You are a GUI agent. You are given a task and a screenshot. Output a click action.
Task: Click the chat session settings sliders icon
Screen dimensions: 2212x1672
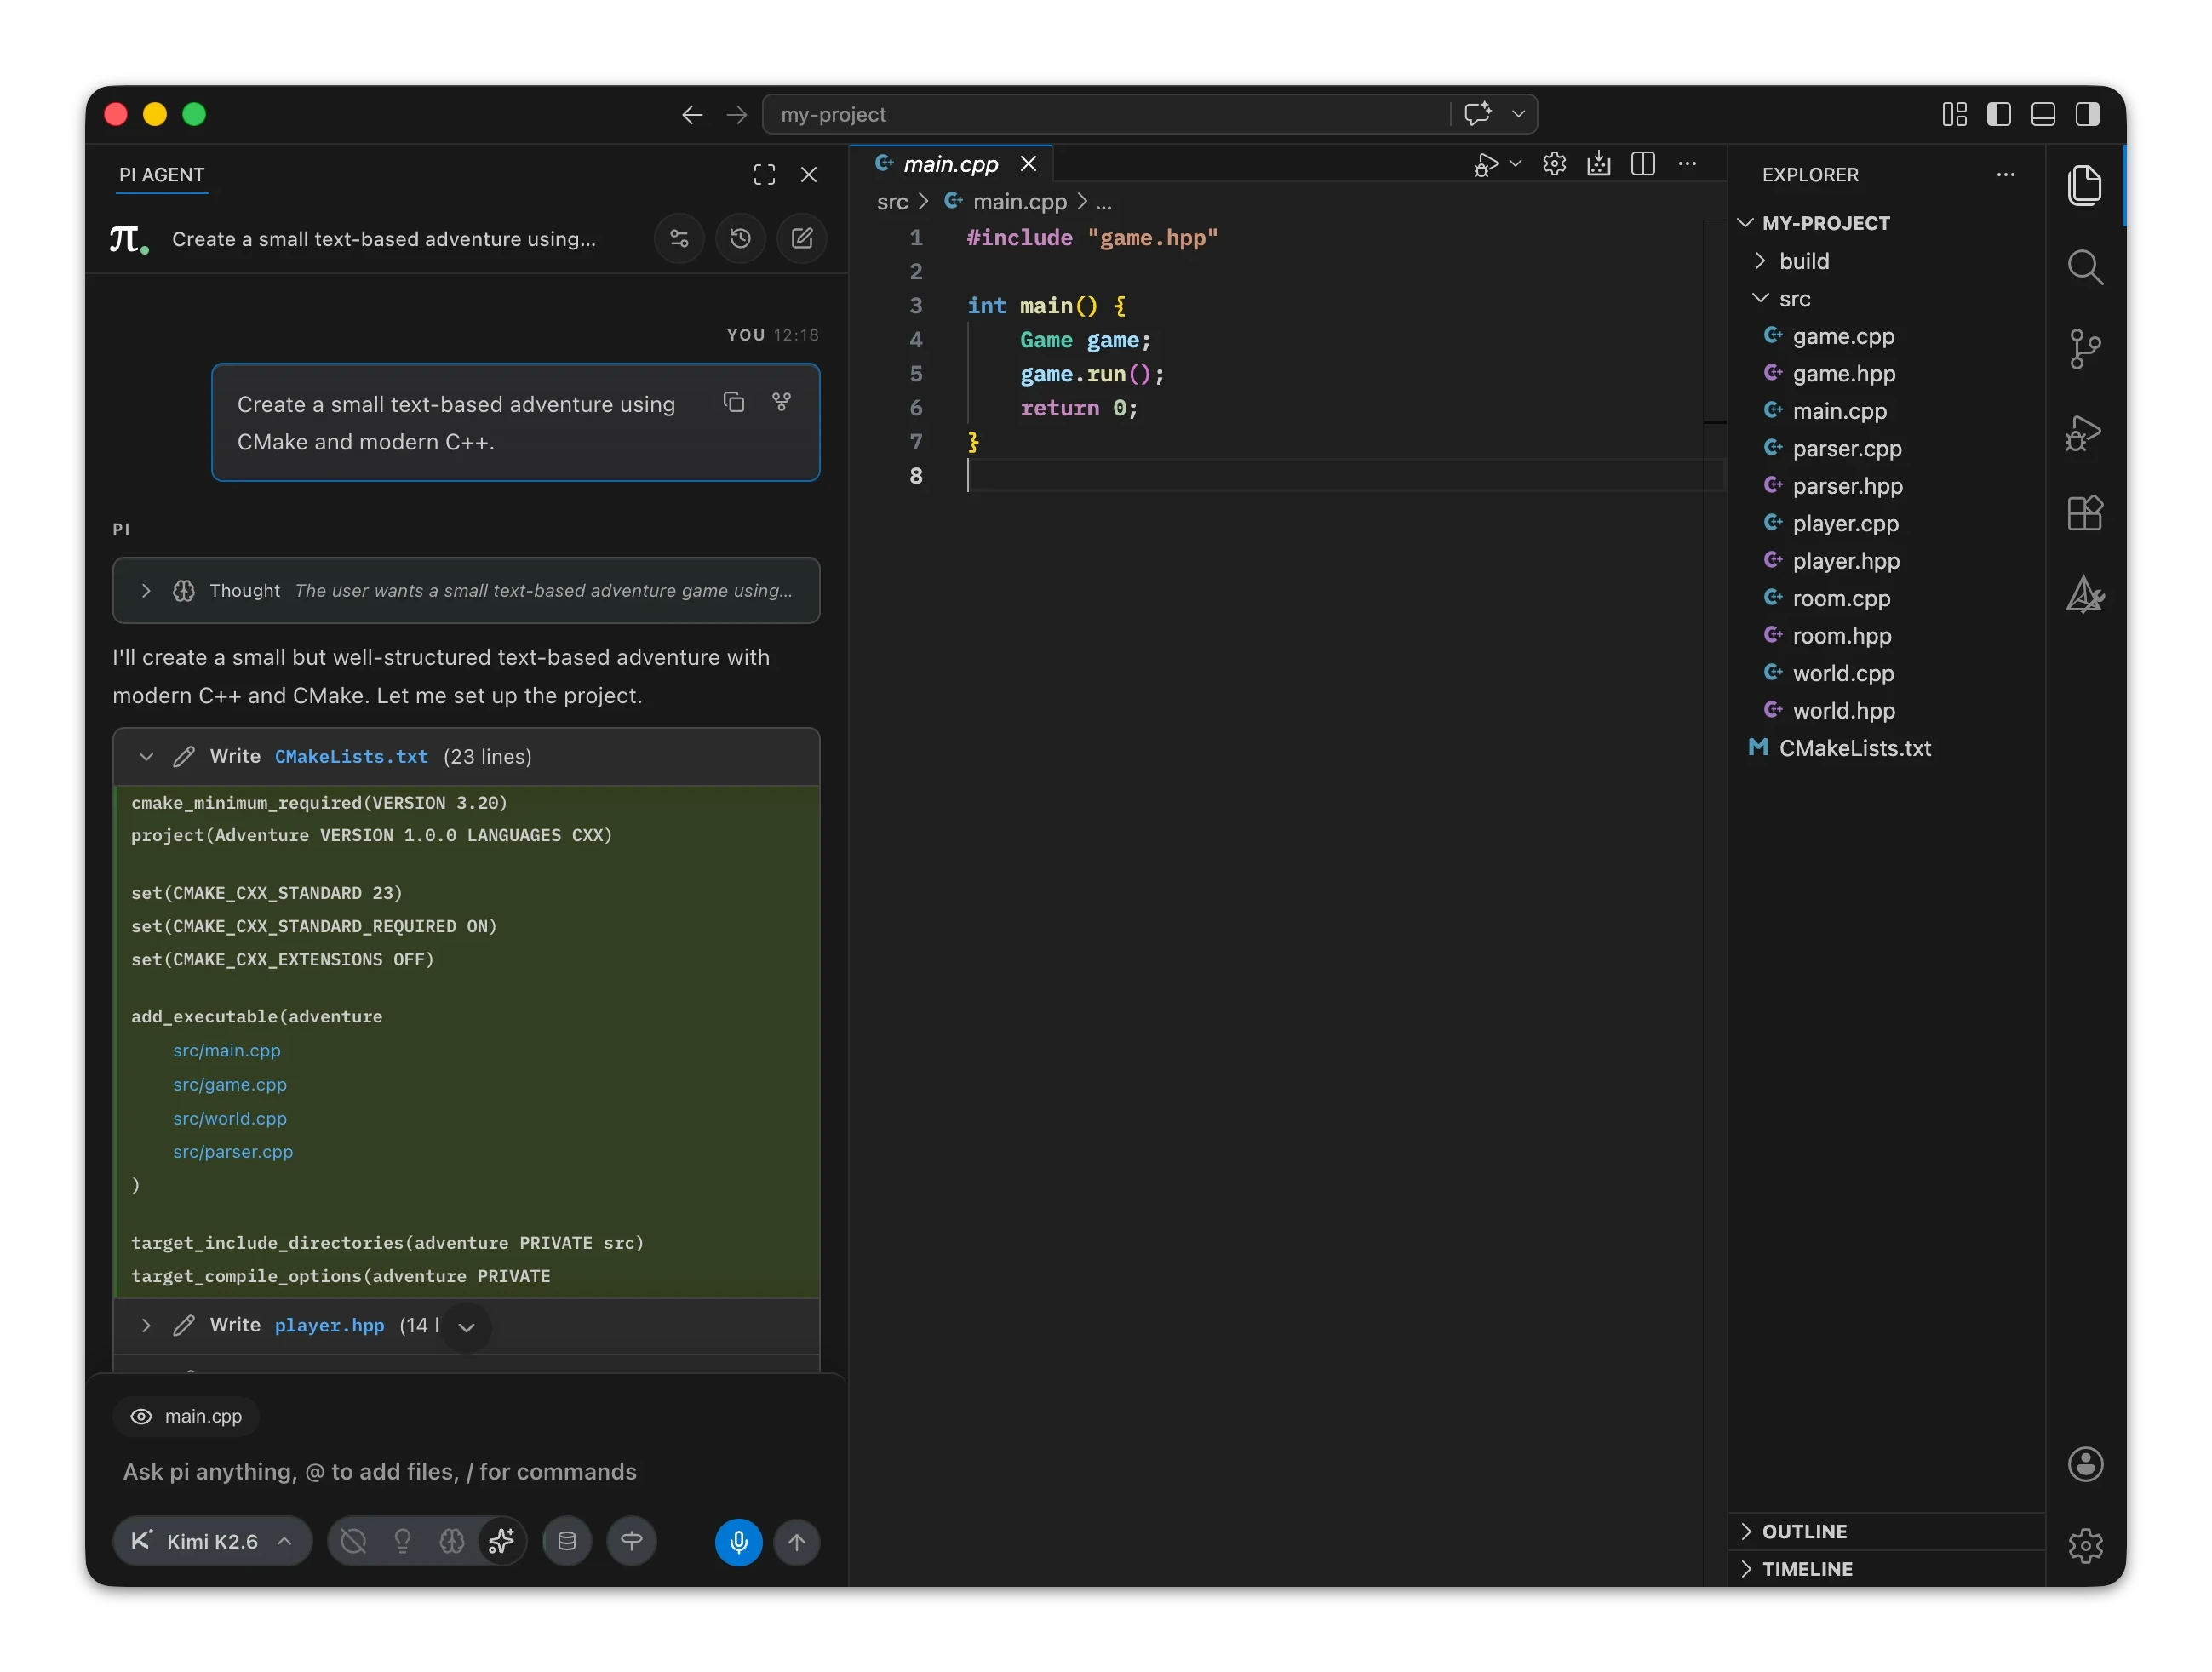pyautogui.click(x=679, y=238)
